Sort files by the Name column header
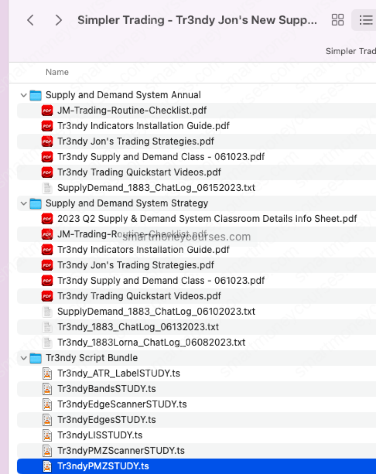The width and height of the screenshot is (376, 474). tap(57, 72)
